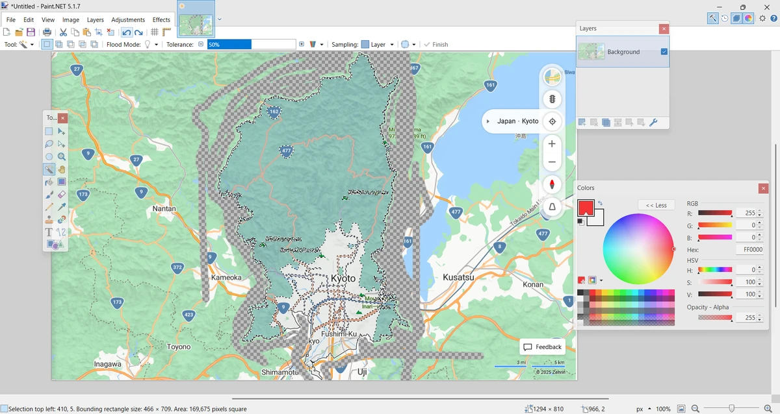780x414 pixels.
Task: Select the Clone Stamp tool
Action: [x=49, y=220]
